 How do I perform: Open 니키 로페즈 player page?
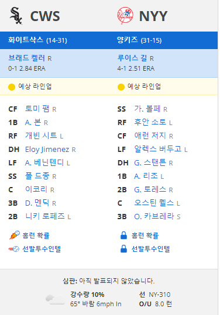(x=45, y=216)
